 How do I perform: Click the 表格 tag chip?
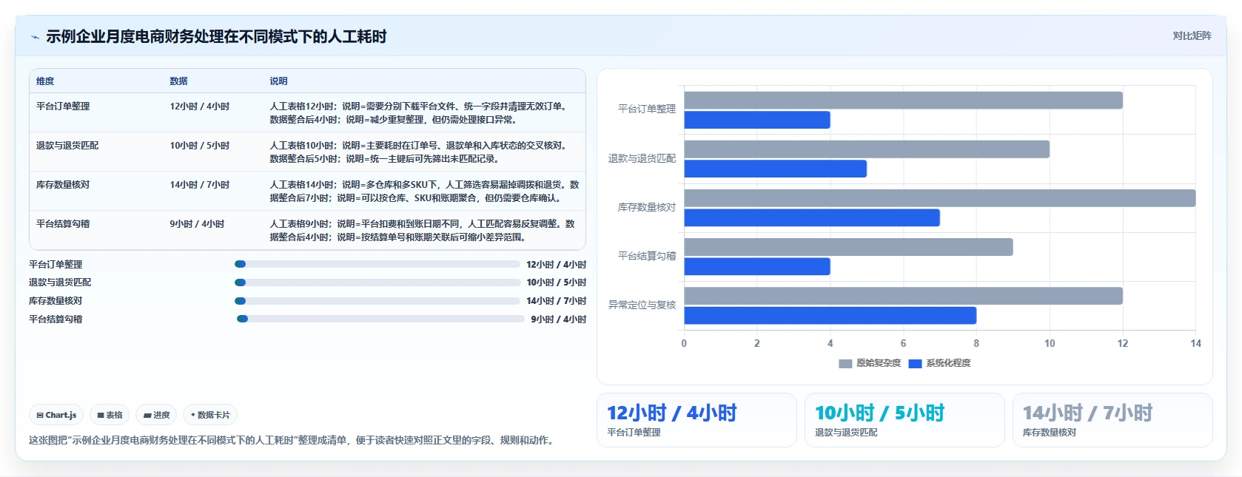pos(110,415)
